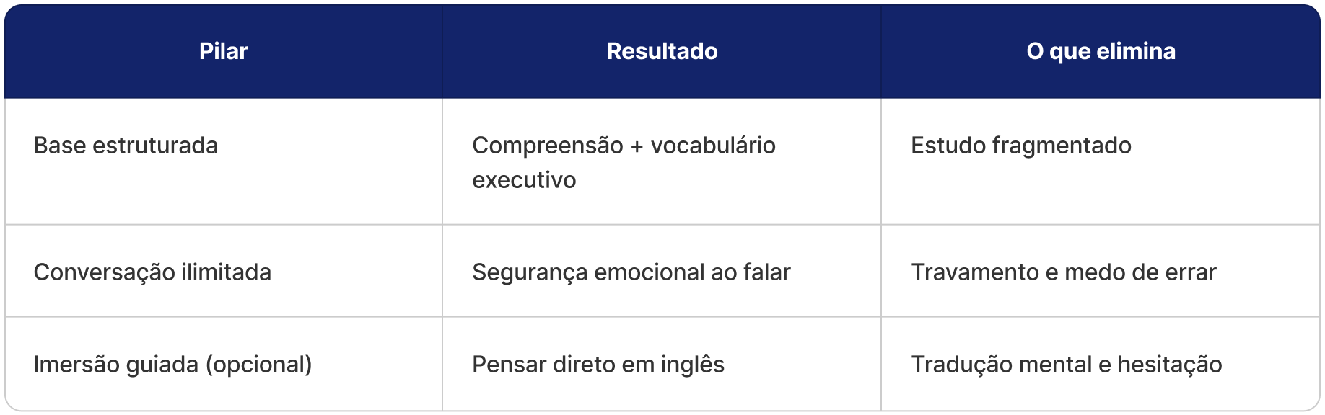The width and height of the screenshot is (1325, 415).
Task: Select 'Tradução mental e hesitação' cell
Action: pos(1066,365)
